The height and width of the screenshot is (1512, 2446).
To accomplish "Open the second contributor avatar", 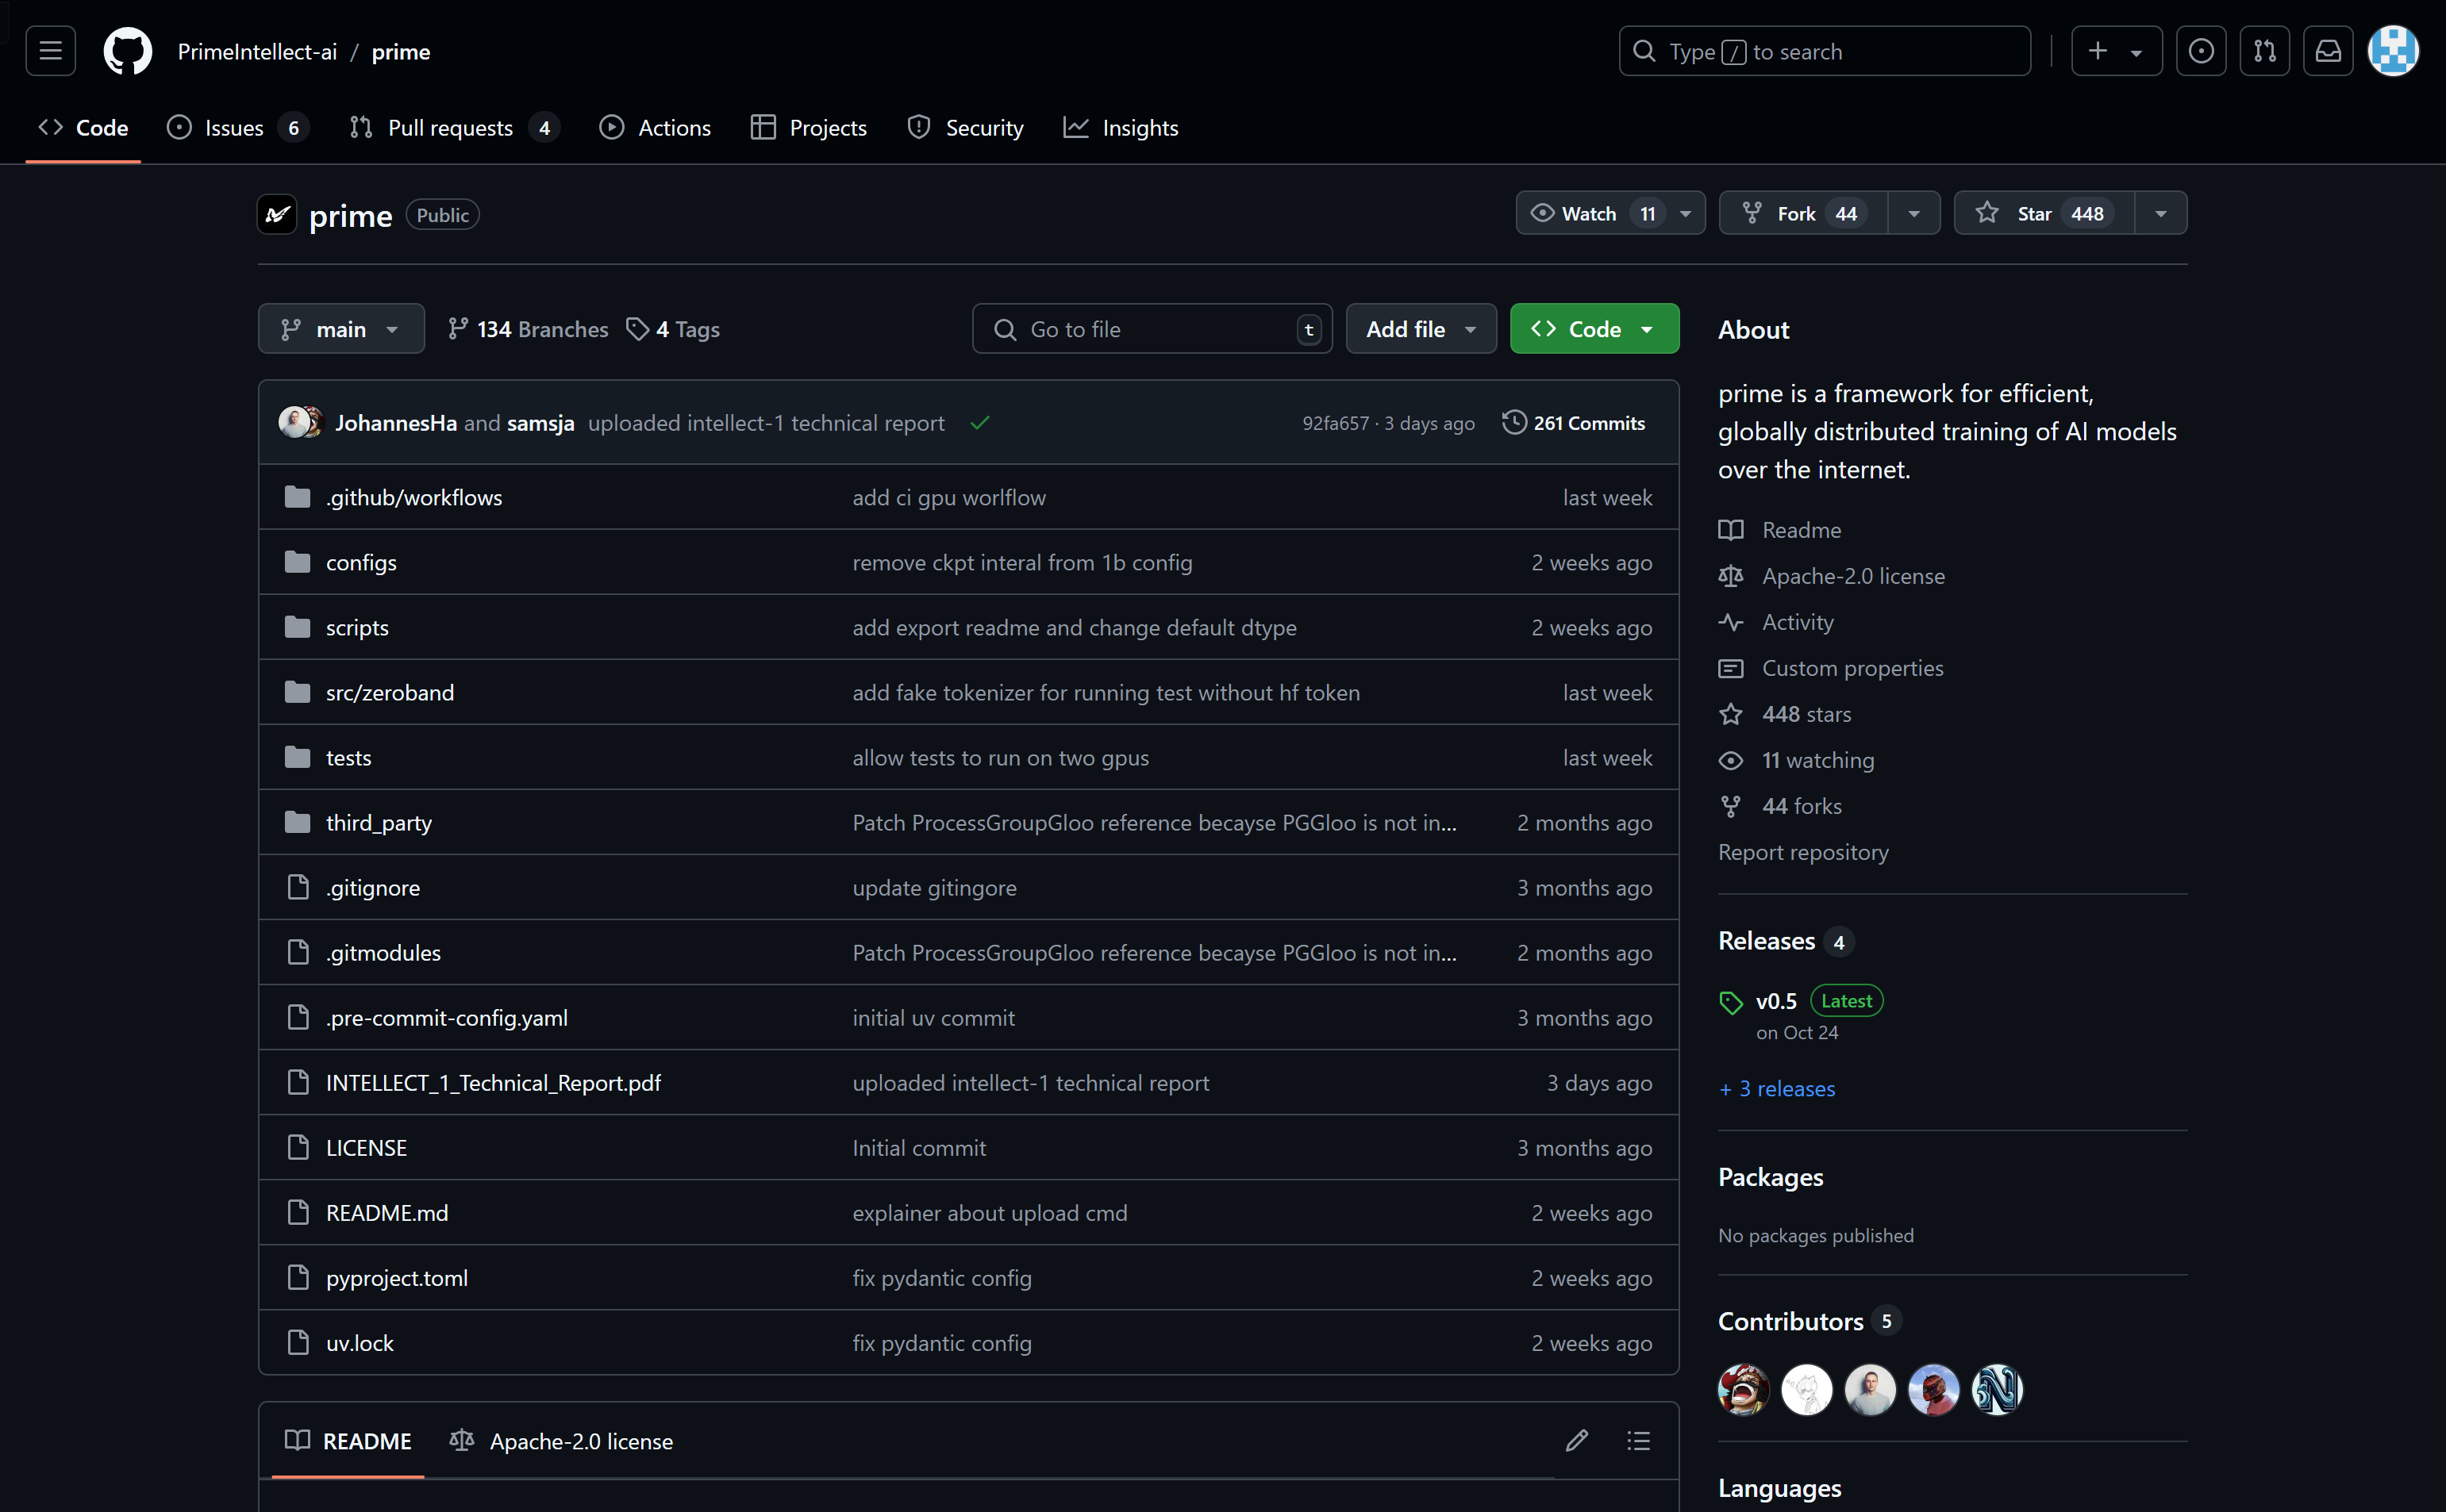I will pos(1807,1389).
